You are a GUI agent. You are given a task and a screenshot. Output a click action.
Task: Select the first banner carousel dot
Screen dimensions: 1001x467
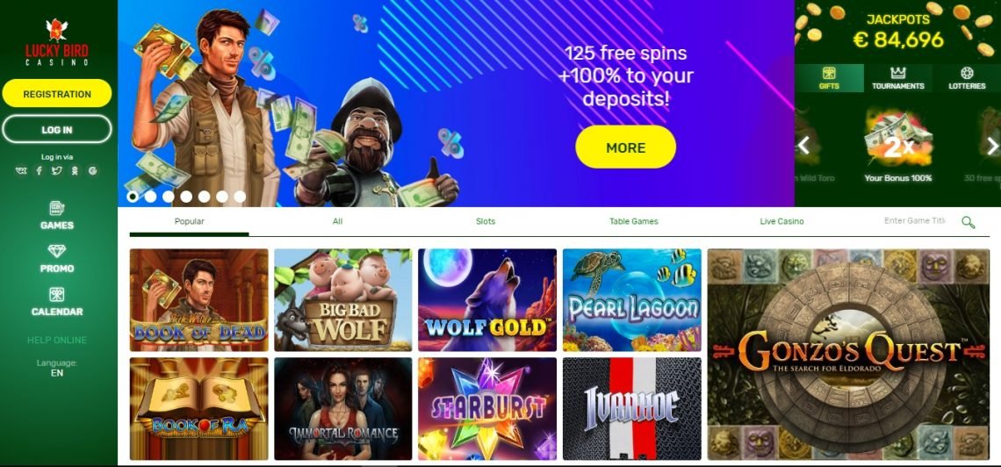(133, 197)
